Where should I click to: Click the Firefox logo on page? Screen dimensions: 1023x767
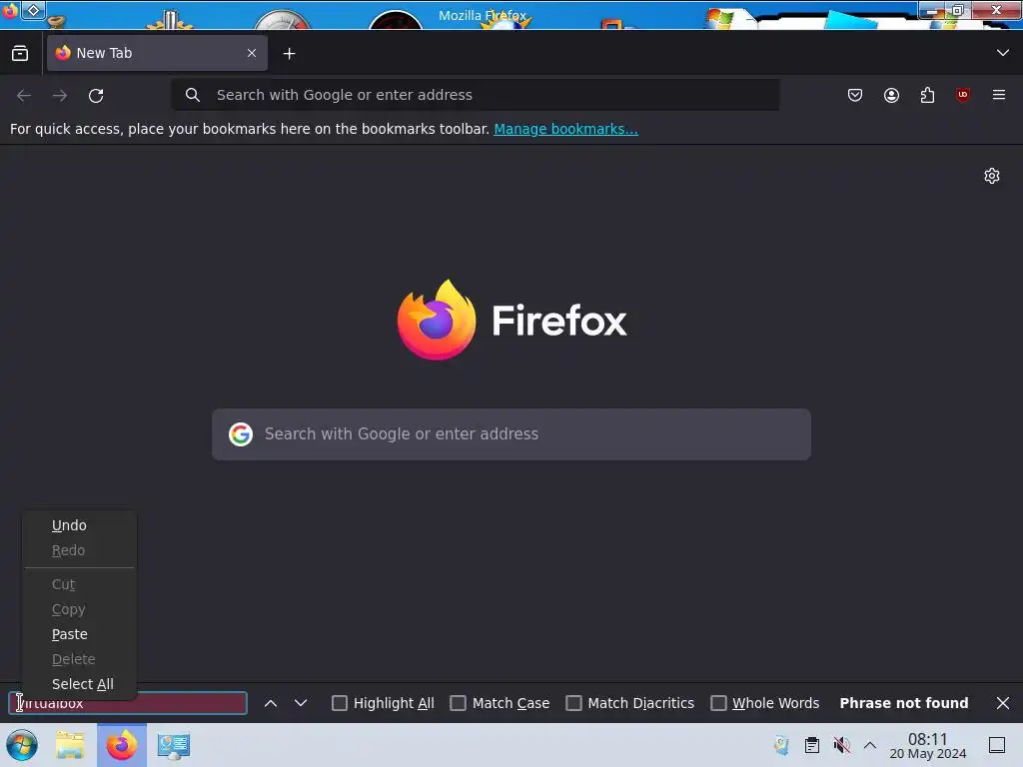(437, 321)
